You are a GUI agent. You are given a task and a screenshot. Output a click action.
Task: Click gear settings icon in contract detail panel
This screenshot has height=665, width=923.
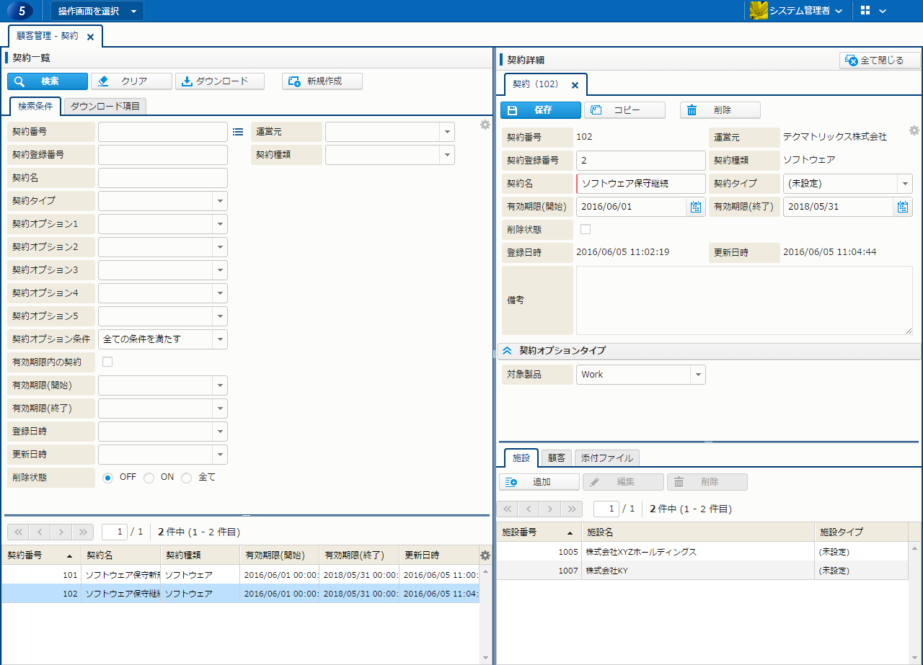point(914,130)
